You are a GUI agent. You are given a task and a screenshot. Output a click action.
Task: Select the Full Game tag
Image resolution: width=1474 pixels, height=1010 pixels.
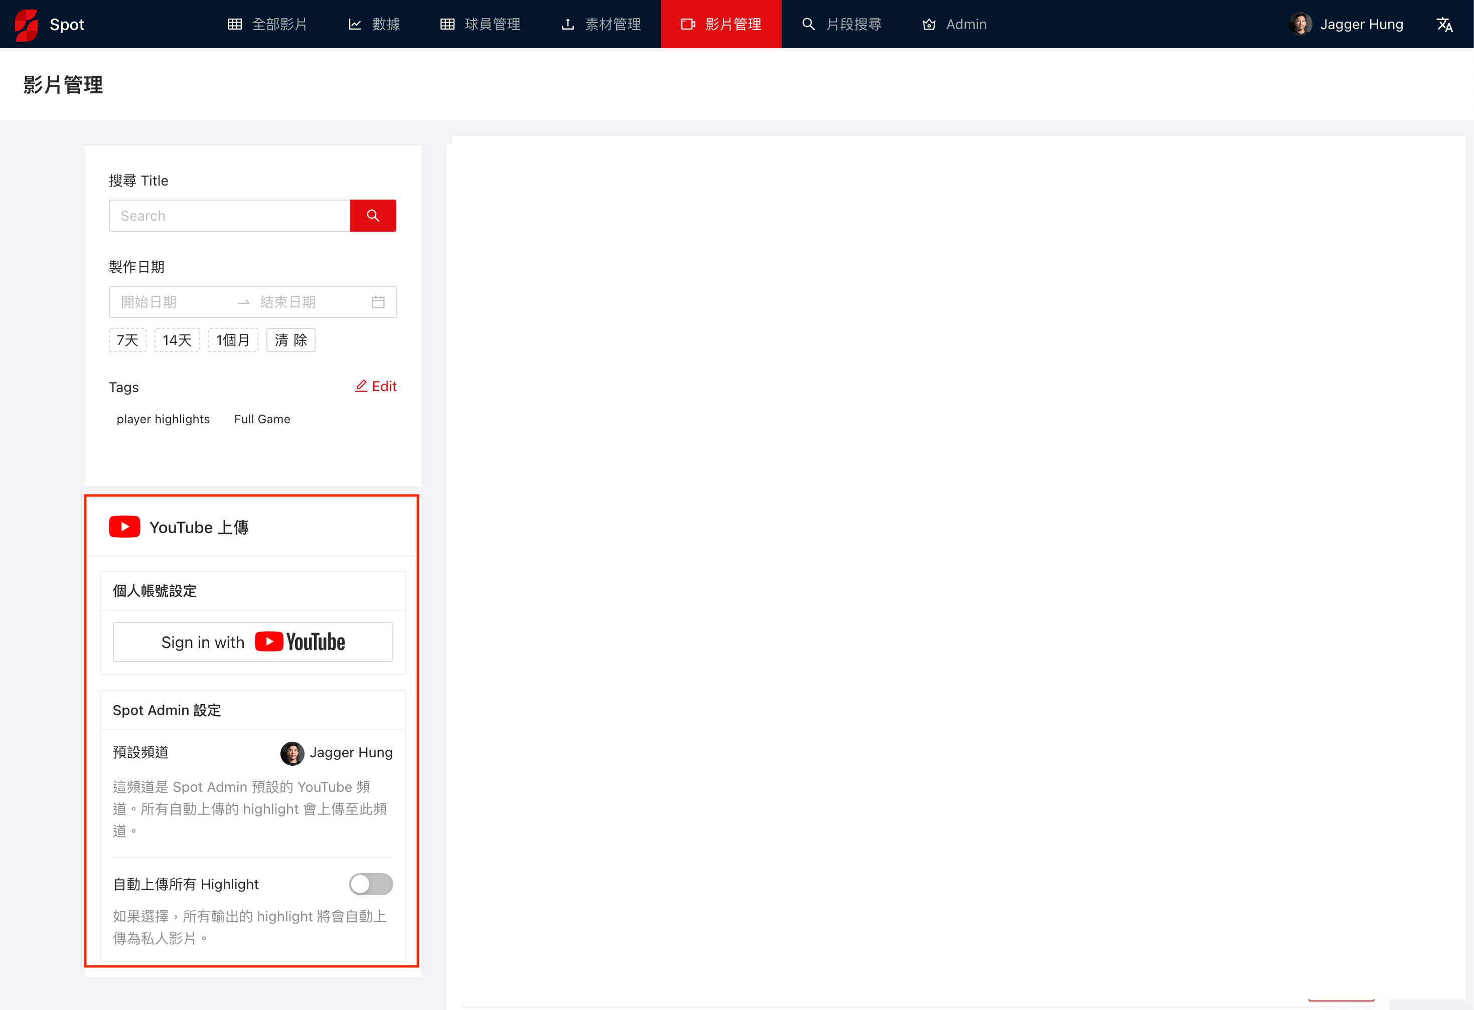[x=262, y=419]
